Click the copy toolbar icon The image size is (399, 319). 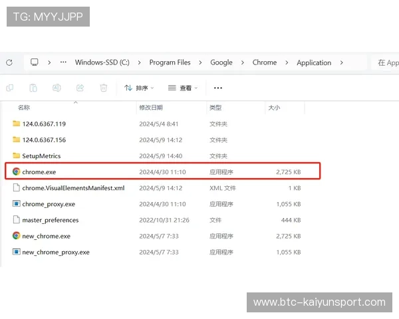tap(10, 88)
